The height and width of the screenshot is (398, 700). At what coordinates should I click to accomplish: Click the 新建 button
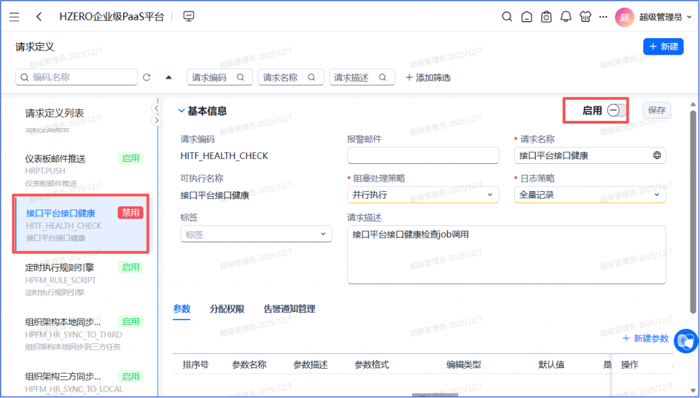pyautogui.click(x=663, y=46)
